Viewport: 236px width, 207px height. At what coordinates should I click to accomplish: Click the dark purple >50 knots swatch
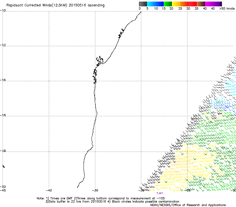pyautogui.click(x=221, y=4)
